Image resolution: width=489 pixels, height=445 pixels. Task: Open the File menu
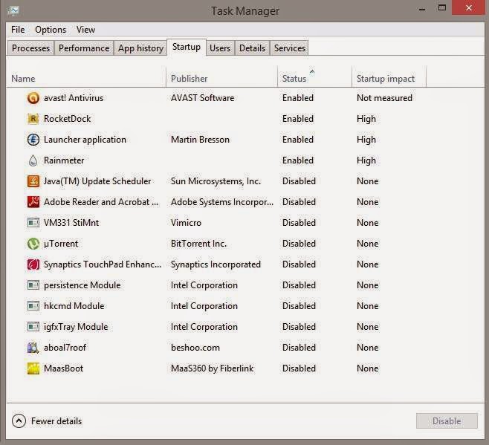tap(18, 30)
